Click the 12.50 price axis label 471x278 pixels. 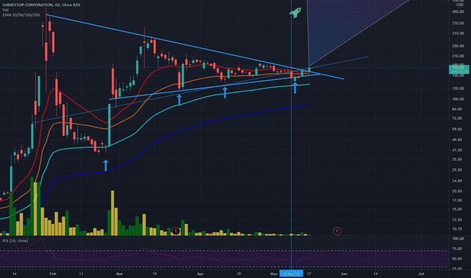pyautogui.click(x=458, y=220)
